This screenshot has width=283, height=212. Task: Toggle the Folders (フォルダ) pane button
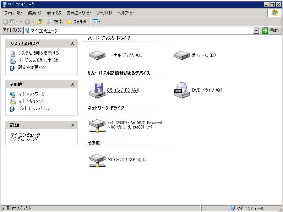coord(76,22)
